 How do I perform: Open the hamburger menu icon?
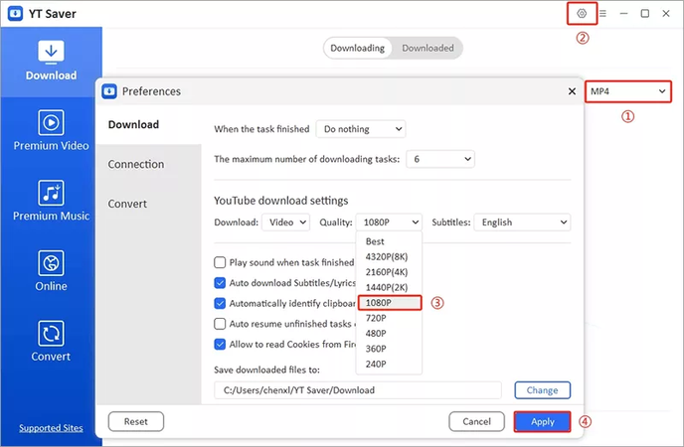pos(602,14)
